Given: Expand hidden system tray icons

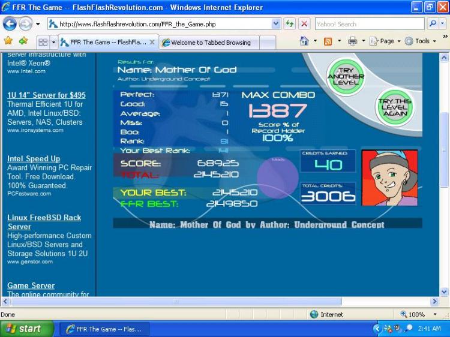Looking at the screenshot, I should point(377,329).
